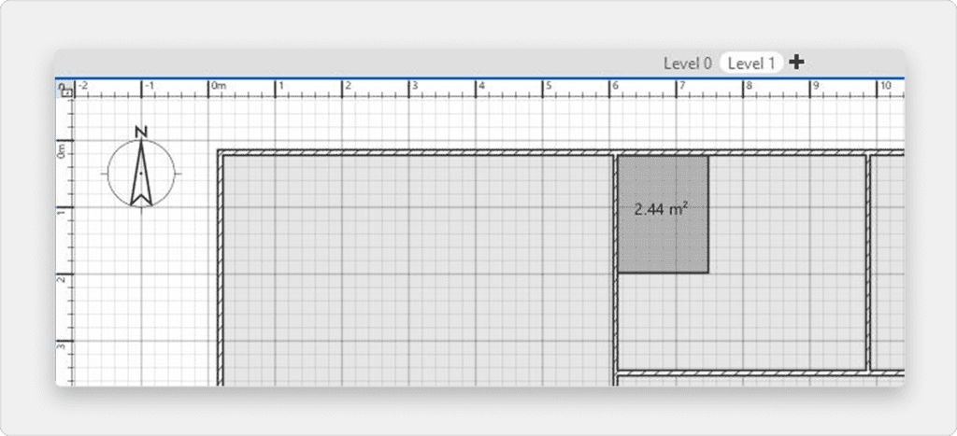Select the Level 1 tab
957x436 pixels.
(x=751, y=63)
